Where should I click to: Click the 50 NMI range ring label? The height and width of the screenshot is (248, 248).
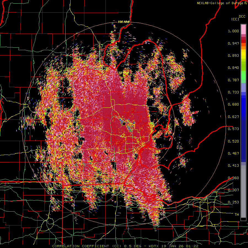pos(123,73)
